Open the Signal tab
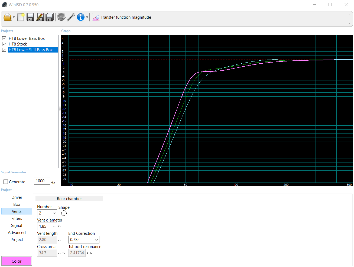Viewport: 354px width, 267px height. (x=17, y=226)
